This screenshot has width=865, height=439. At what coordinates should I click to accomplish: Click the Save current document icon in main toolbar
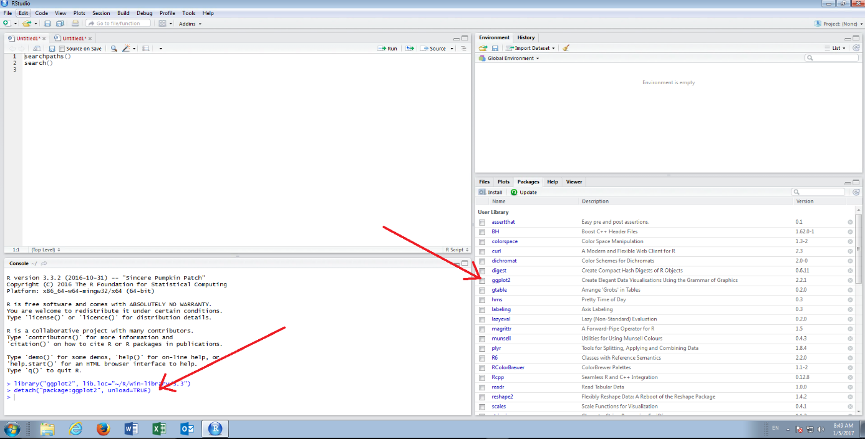coord(48,24)
